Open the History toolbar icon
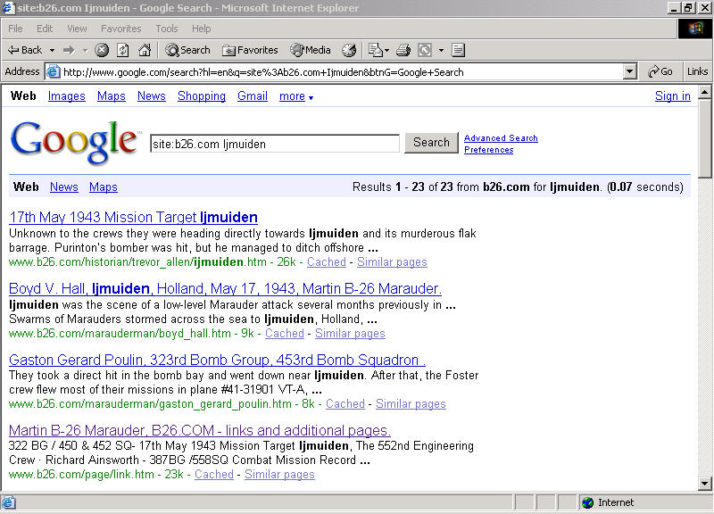This screenshot has width=714, height=514. pos(349,50)
